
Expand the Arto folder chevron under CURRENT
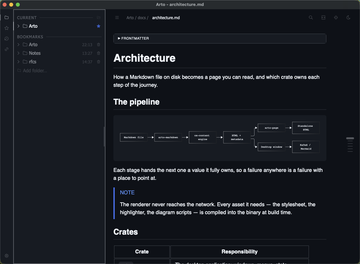pyautogui.click(x=18, y=26)
